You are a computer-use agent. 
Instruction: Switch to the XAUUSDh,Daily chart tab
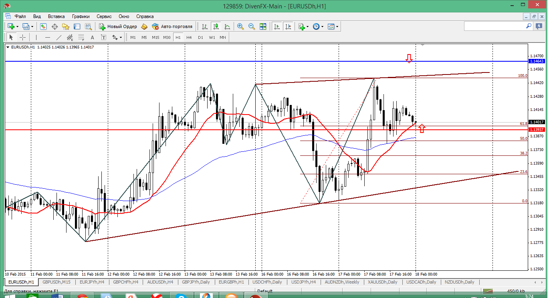tap(382, 282)
